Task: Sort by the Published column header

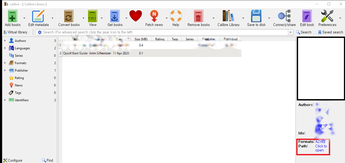Action: [231, 39]
